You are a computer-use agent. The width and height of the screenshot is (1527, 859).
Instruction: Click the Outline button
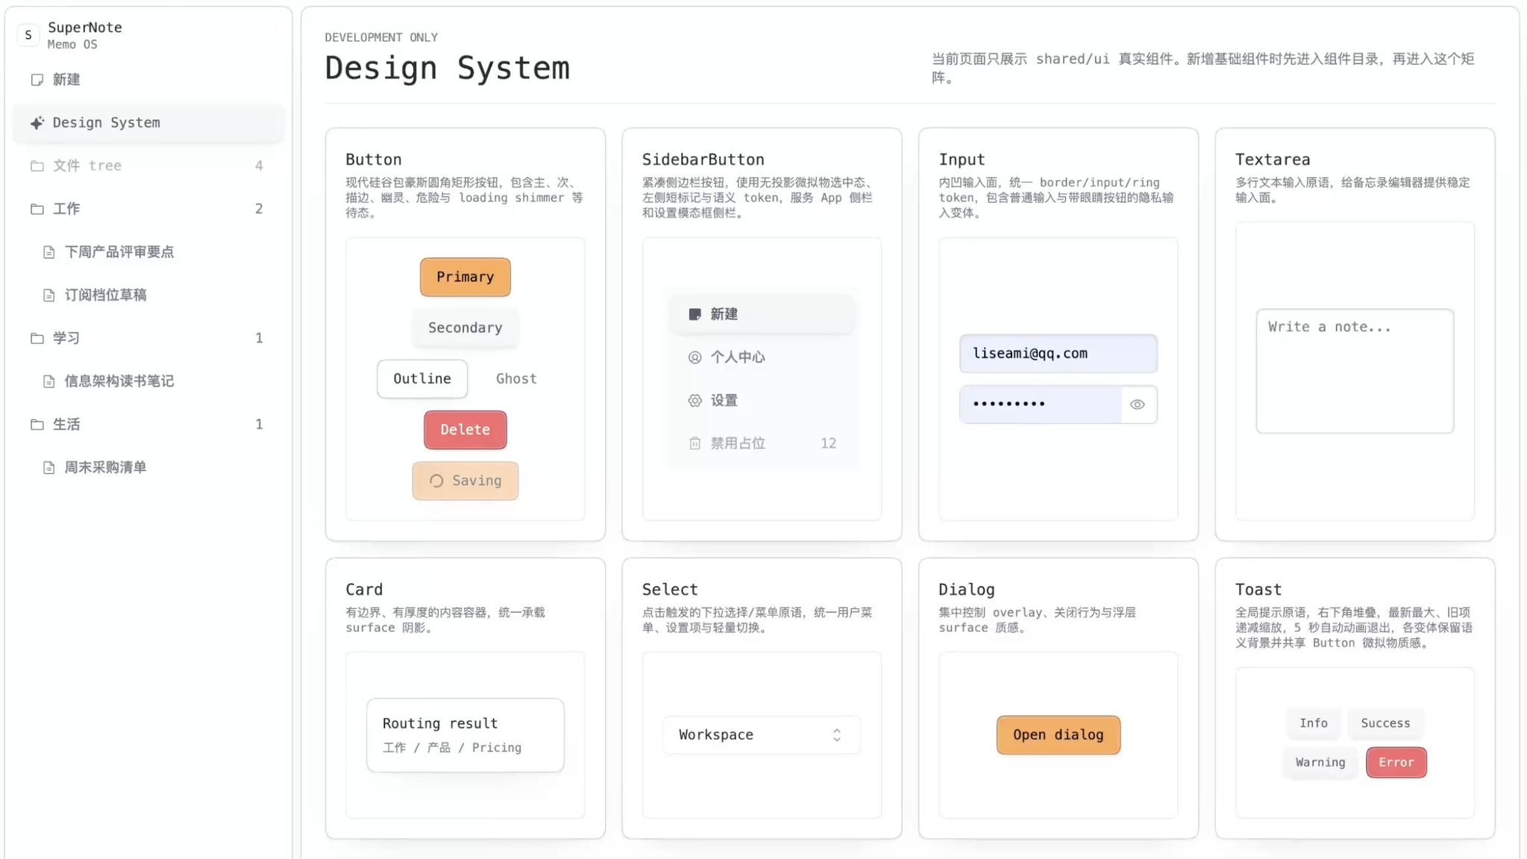(422, 379)
